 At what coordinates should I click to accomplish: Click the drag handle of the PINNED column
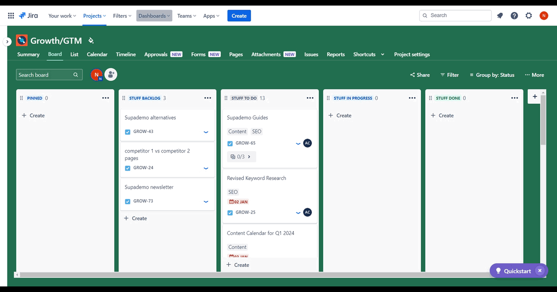pos(21,98)
